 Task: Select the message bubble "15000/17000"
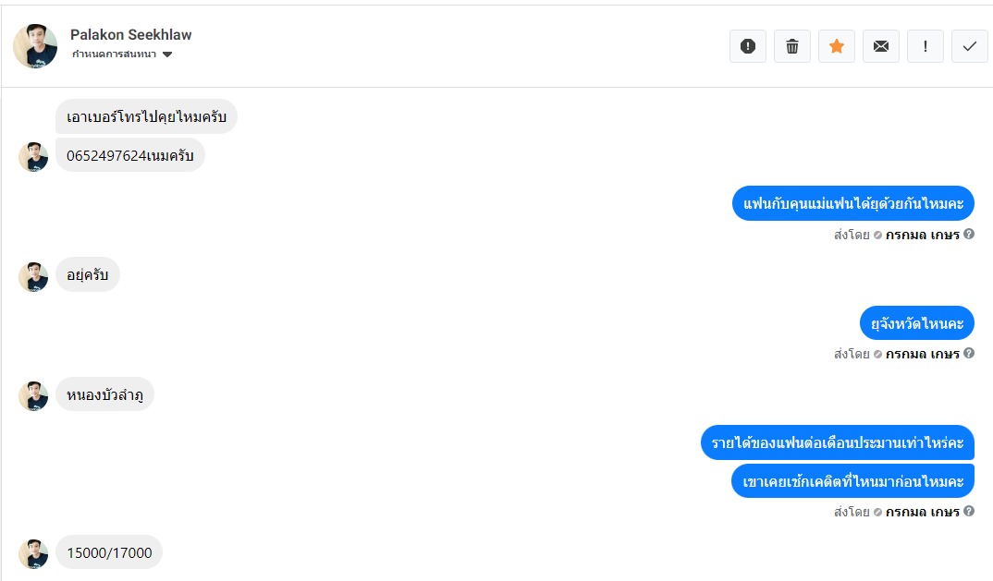(109, 552)
